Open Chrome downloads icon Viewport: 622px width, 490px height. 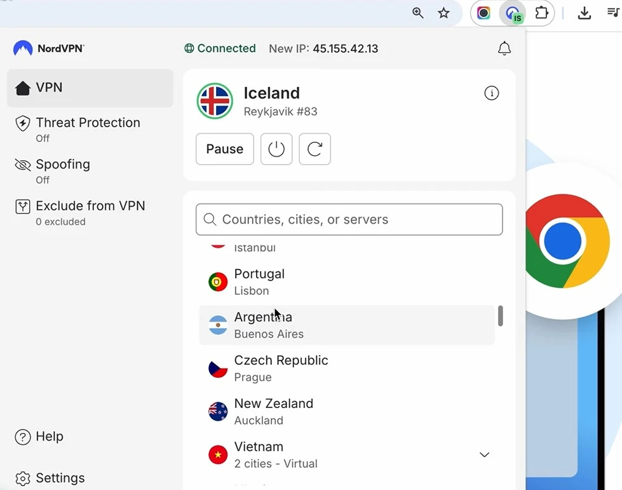pos(585,13)
